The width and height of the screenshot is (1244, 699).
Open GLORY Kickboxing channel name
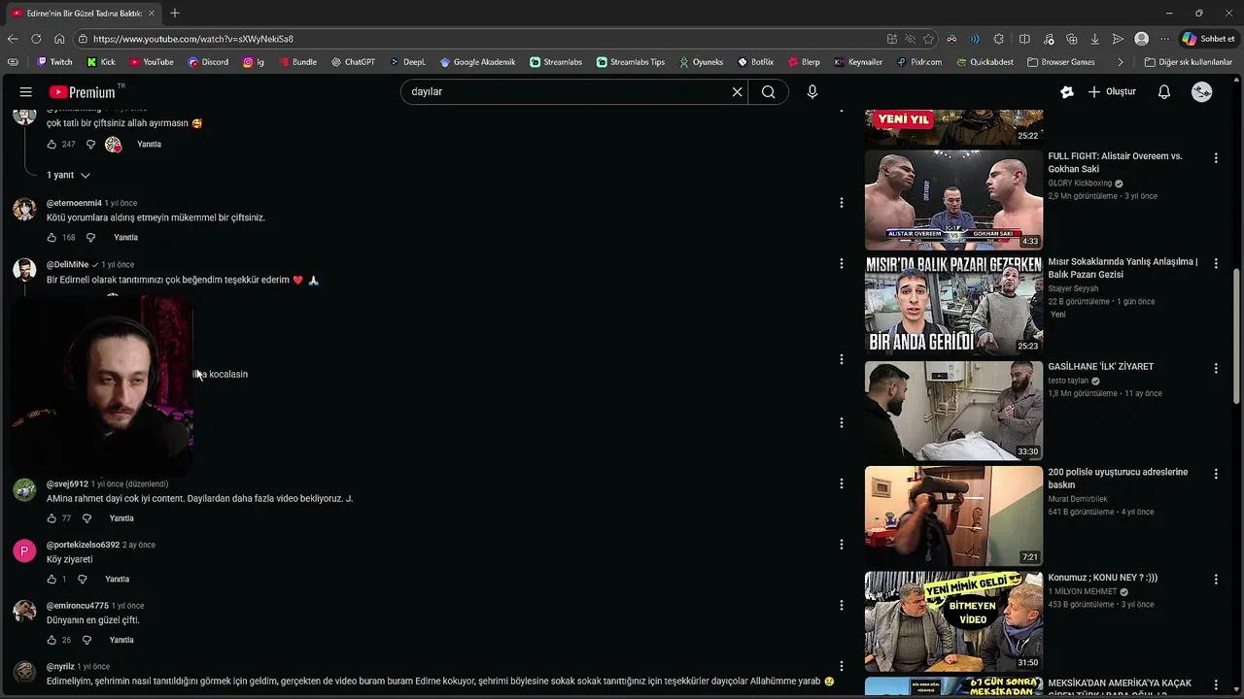pyautogui.click(x=1080, y=183)
